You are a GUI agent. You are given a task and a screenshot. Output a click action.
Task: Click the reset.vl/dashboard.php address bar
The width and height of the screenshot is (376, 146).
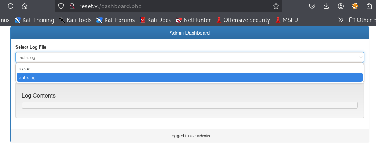pyautogui.click(x=169, y=6)
